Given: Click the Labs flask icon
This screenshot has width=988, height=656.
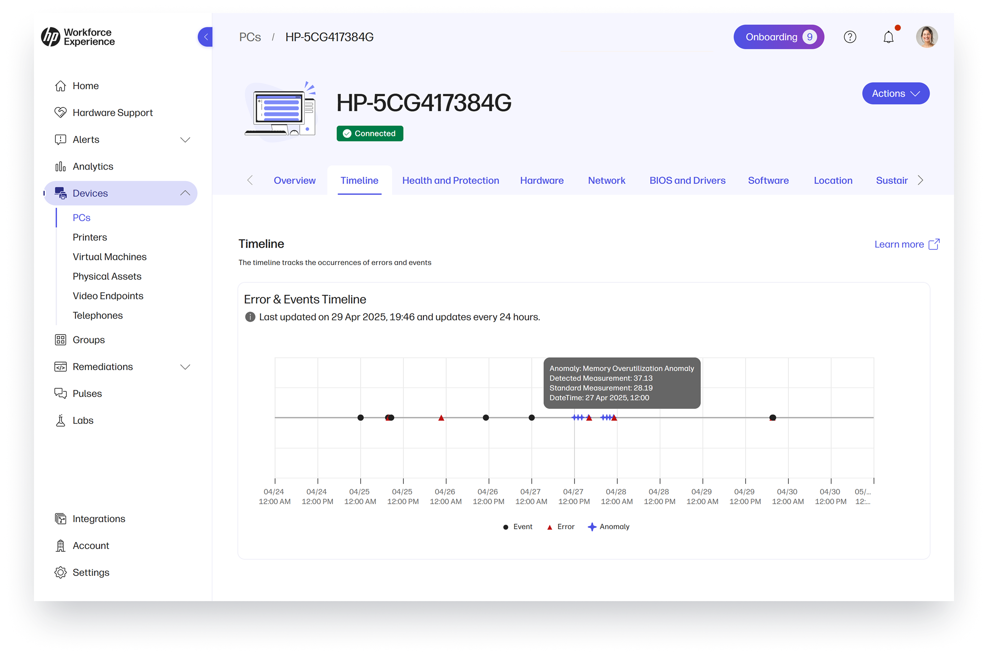Looking at the screenshot, I should [x=61, y=420].
